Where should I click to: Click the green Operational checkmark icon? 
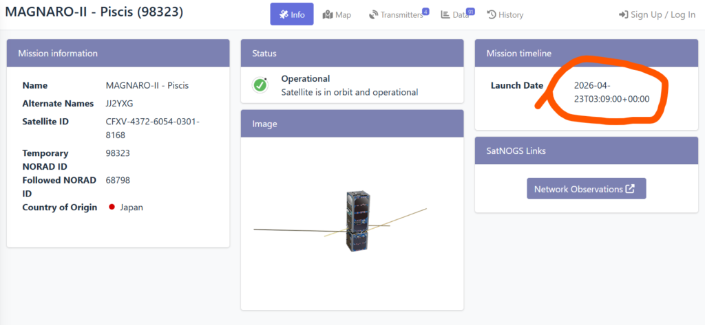click(x=260, y=85)
